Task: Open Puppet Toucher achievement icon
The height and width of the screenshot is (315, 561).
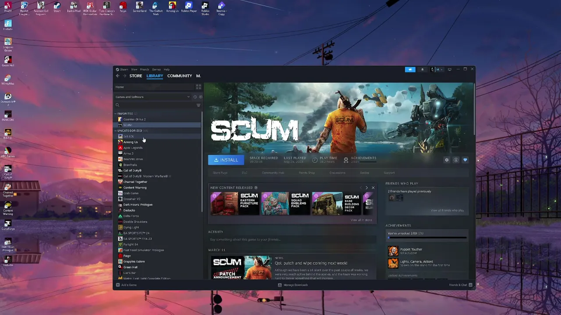Action: pos(393,251)
